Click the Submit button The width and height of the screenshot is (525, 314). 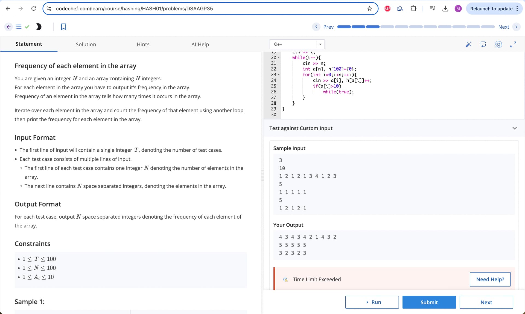(429, 302)
